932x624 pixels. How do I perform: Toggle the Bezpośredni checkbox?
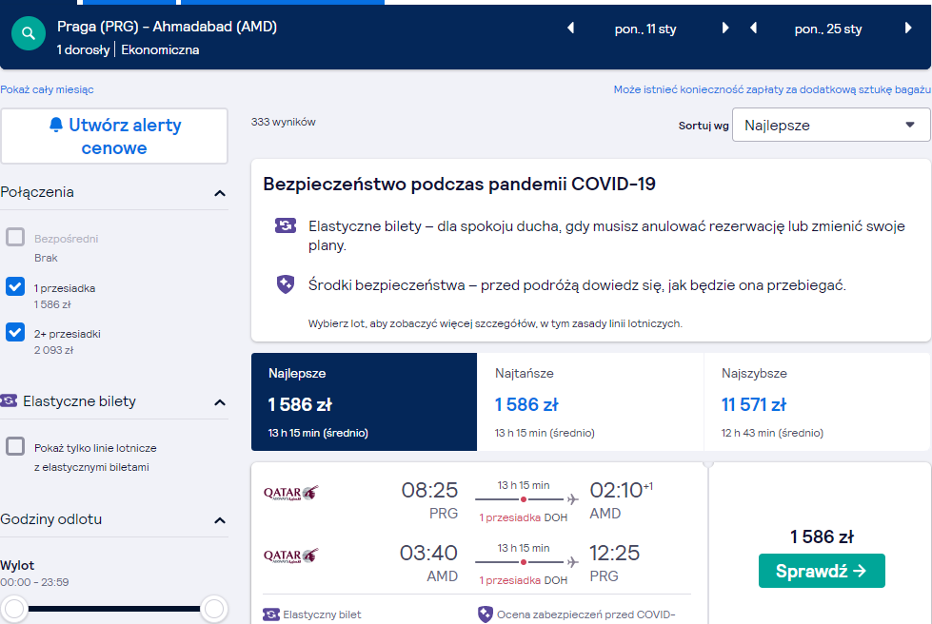(15, 237)
